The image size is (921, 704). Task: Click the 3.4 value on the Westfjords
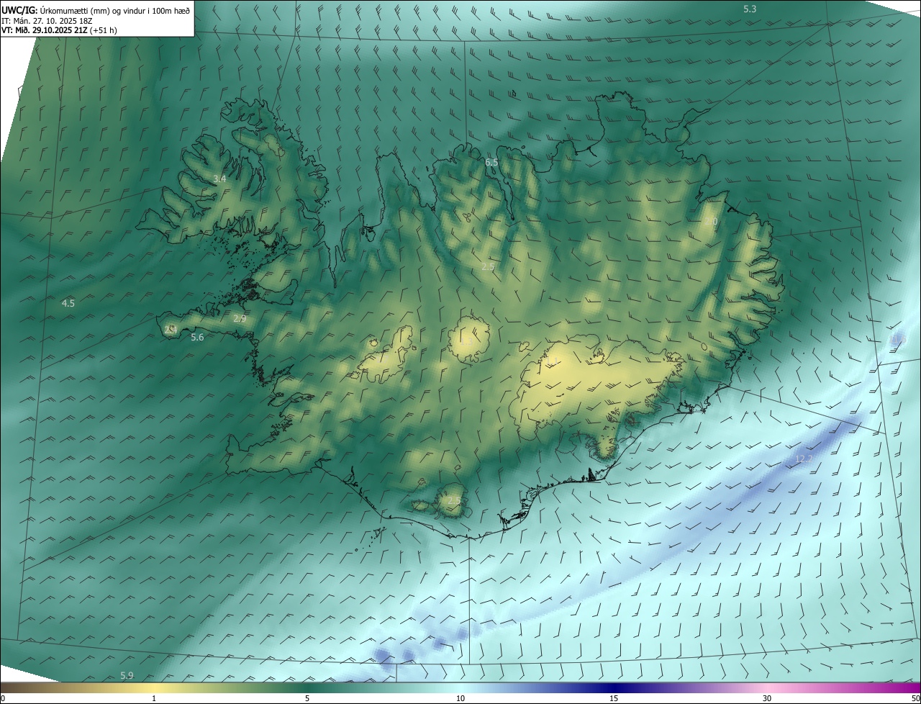tap(219, 179)
